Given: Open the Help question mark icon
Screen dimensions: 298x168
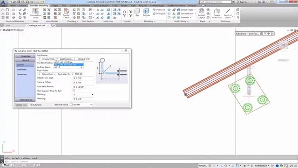Looking at the screenshot, I should click(272, 2).
